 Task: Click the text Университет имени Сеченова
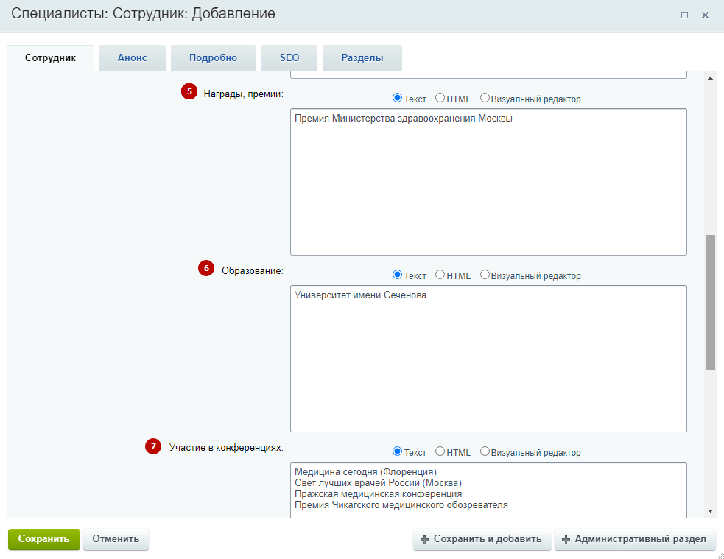[361, 295]
